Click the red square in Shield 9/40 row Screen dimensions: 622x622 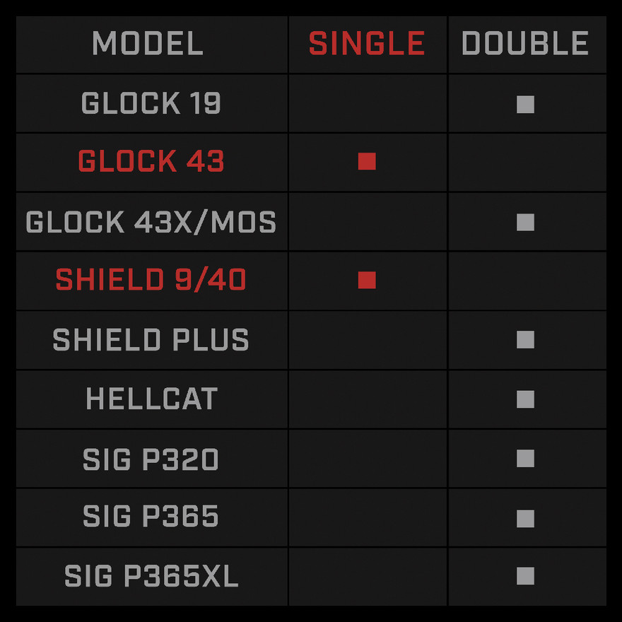tap(367, 281)
